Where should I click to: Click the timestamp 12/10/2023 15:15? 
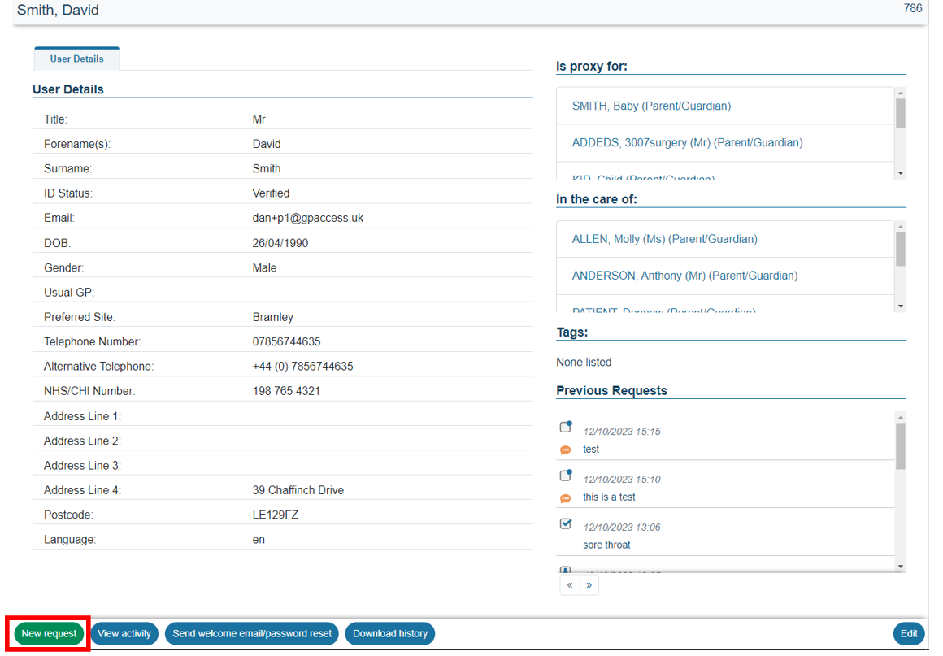(x=622, y=432)
